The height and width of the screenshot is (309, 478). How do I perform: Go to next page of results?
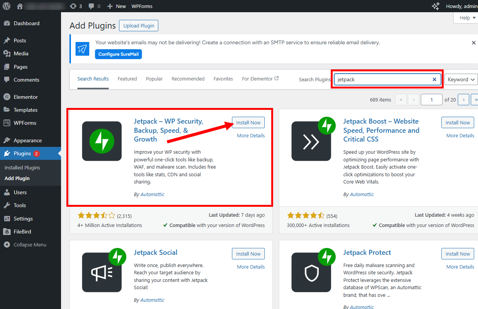[463, 100]
